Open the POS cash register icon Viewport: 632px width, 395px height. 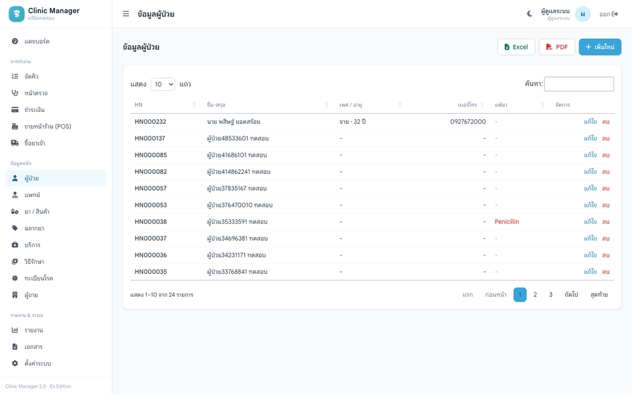coord(15,126)
